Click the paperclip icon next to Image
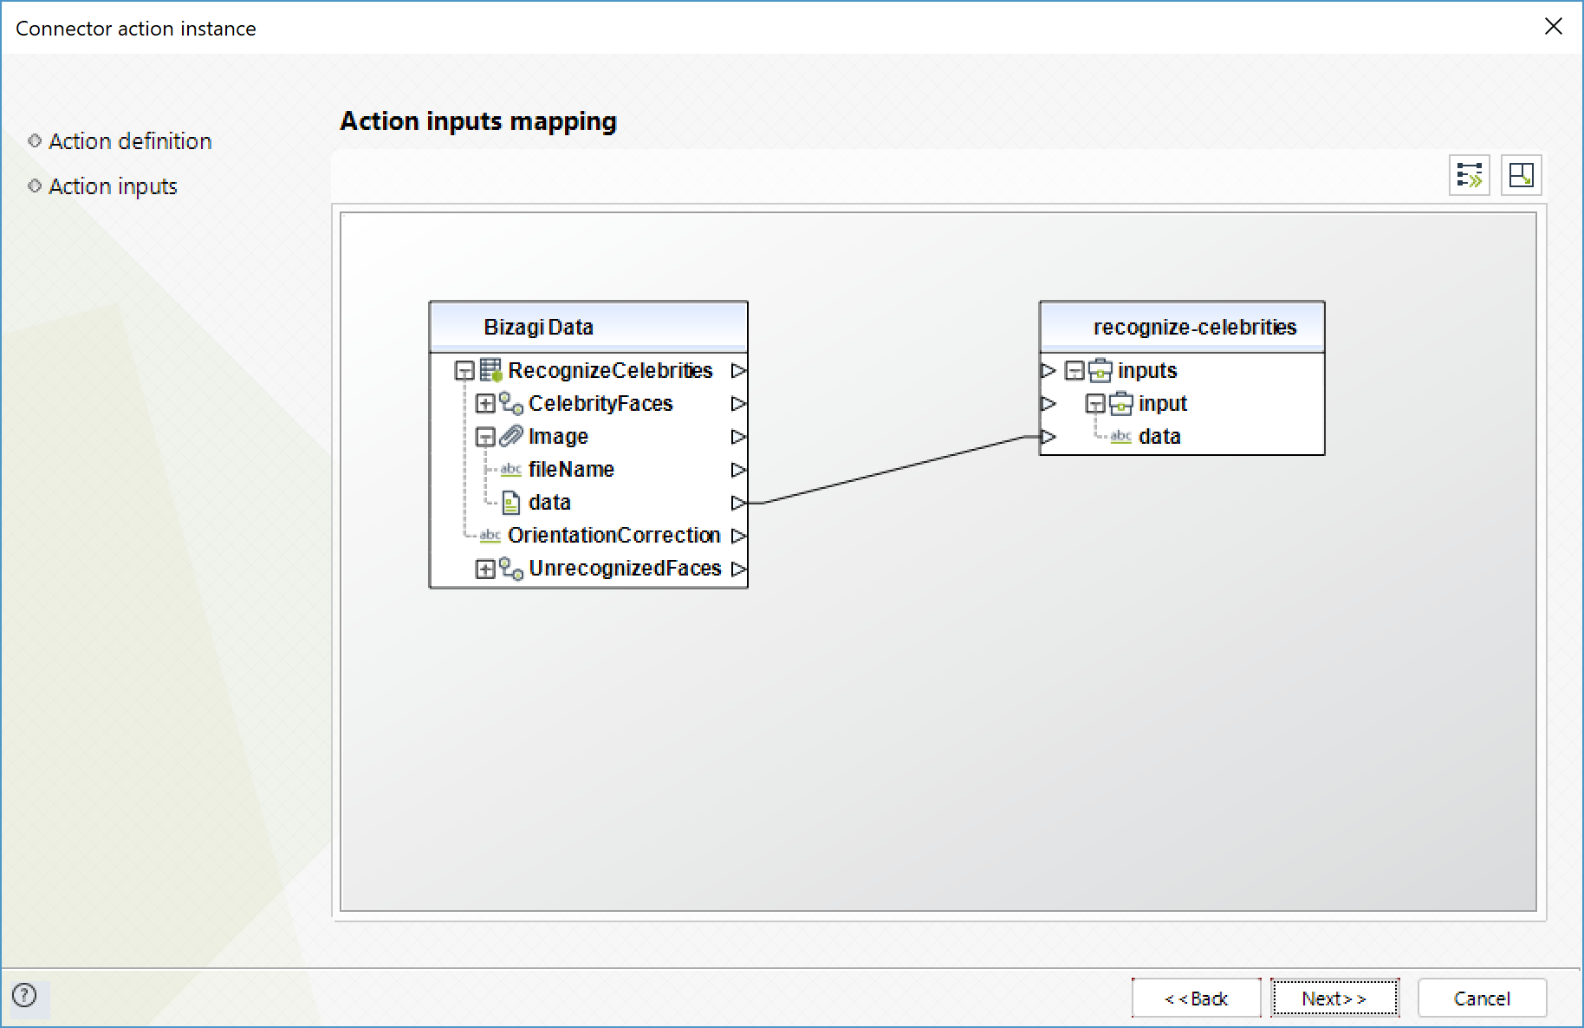 click(x=511, y=436)
